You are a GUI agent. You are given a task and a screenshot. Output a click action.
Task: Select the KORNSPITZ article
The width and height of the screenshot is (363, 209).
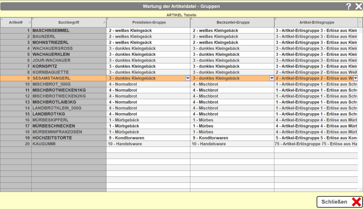(69, 66)
